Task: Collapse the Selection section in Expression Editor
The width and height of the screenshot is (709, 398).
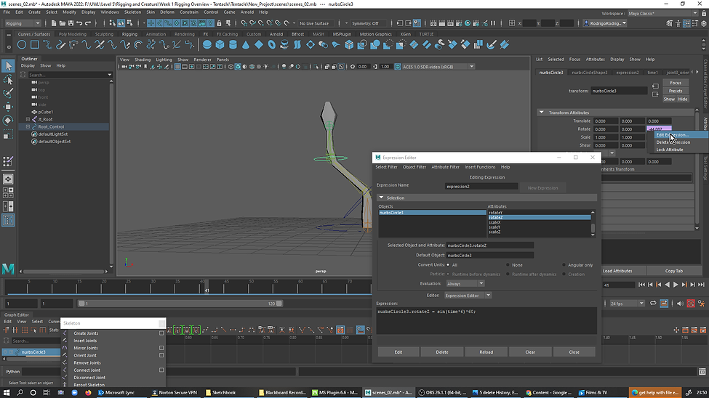Action: pos(381,198)
